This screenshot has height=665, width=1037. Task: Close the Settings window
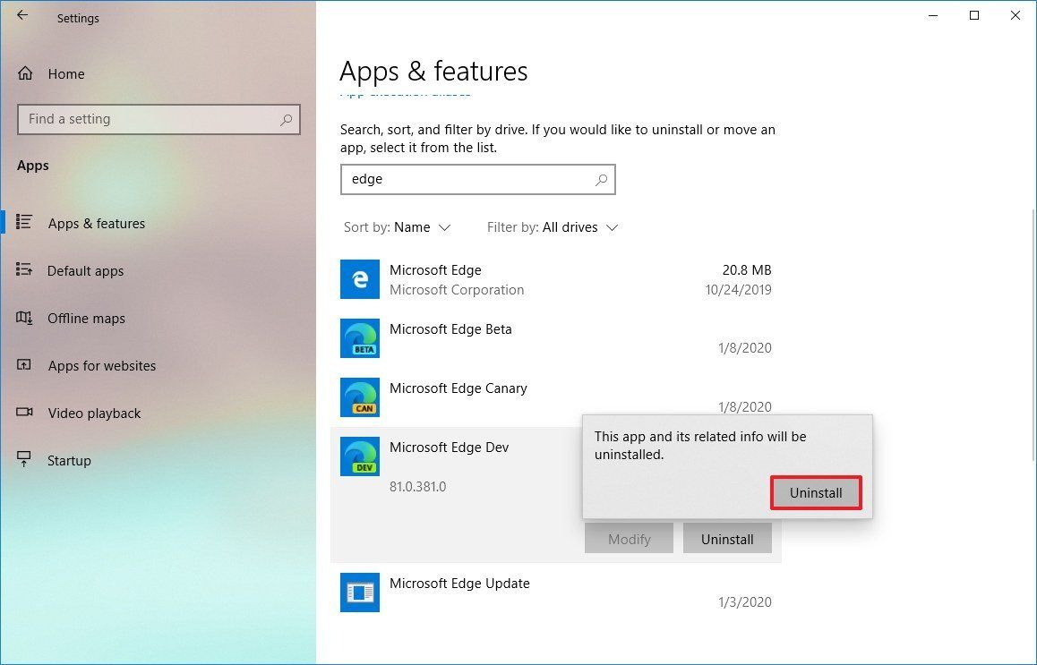pos(1016,15)
